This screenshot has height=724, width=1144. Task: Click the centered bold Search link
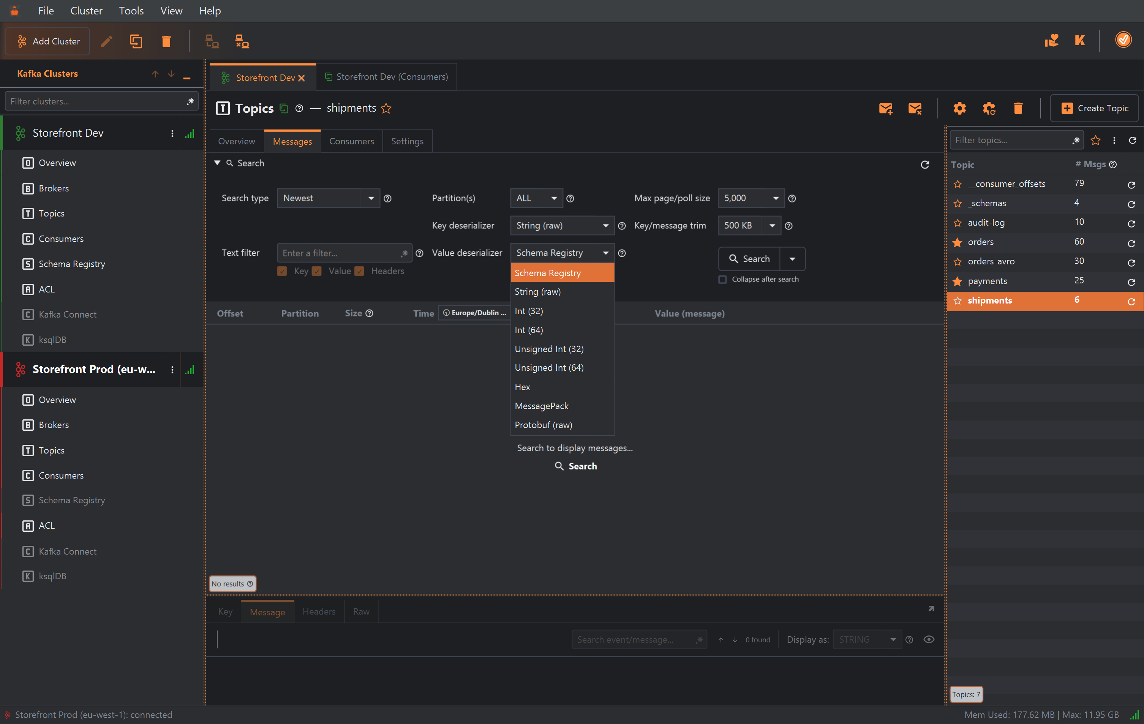click(x=576, y=466)
